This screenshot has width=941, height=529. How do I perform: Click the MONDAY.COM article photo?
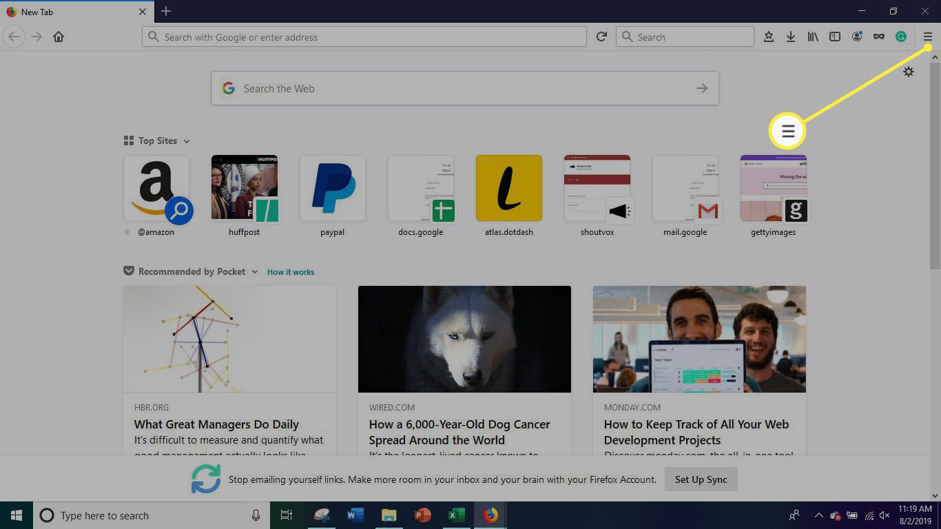[699, 339]
